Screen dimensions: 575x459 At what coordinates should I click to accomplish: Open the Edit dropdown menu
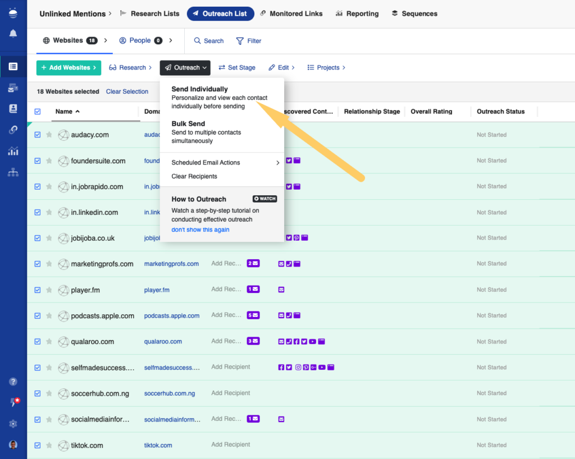tap(281, 67)
